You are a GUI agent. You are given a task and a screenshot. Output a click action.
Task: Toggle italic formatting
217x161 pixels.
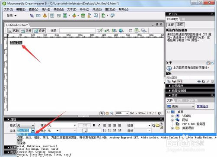(x=99, y=125)
